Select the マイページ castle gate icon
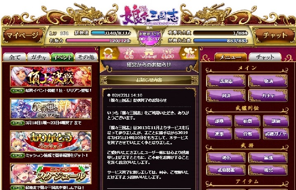 148,53
